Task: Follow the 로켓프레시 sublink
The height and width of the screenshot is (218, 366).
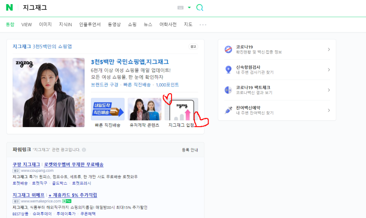Action: [x=81, y=183]
